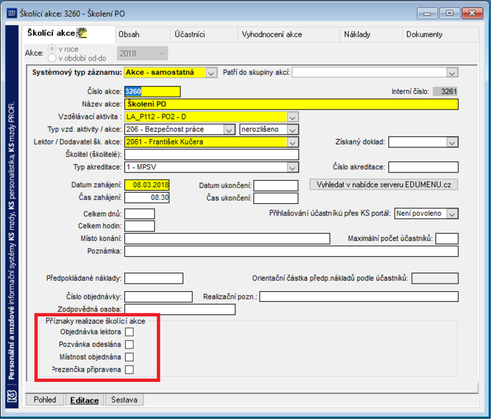Screen dimensions: 491x419
Task: Maximize the Školící akce window
Action: tap(449, 13)
